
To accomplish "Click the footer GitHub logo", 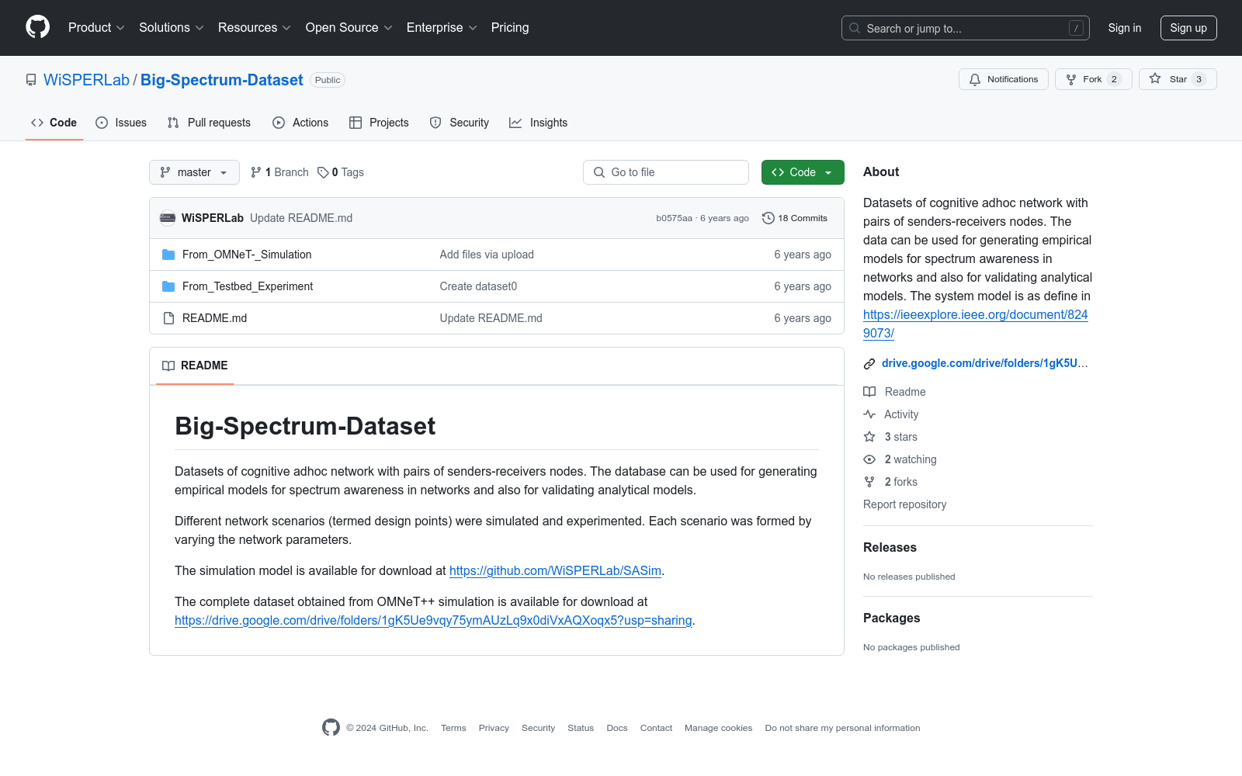I will pos(331,728).
